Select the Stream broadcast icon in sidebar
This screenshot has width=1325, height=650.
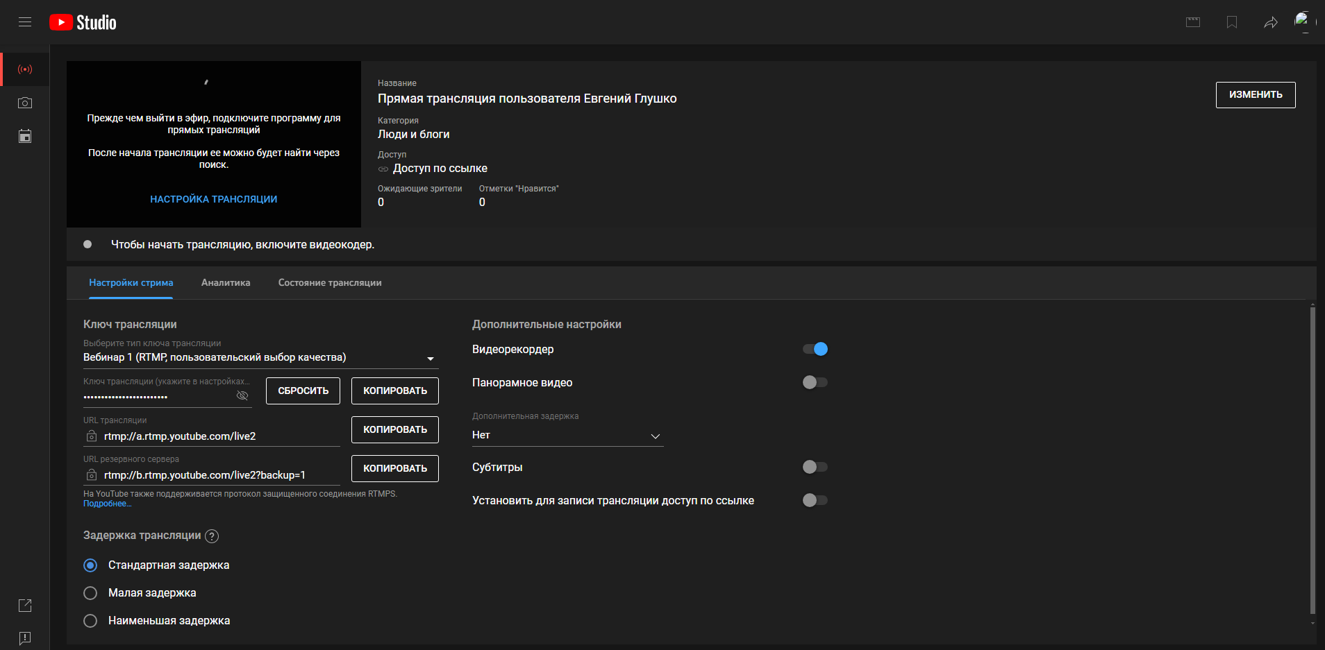point(25,69)
